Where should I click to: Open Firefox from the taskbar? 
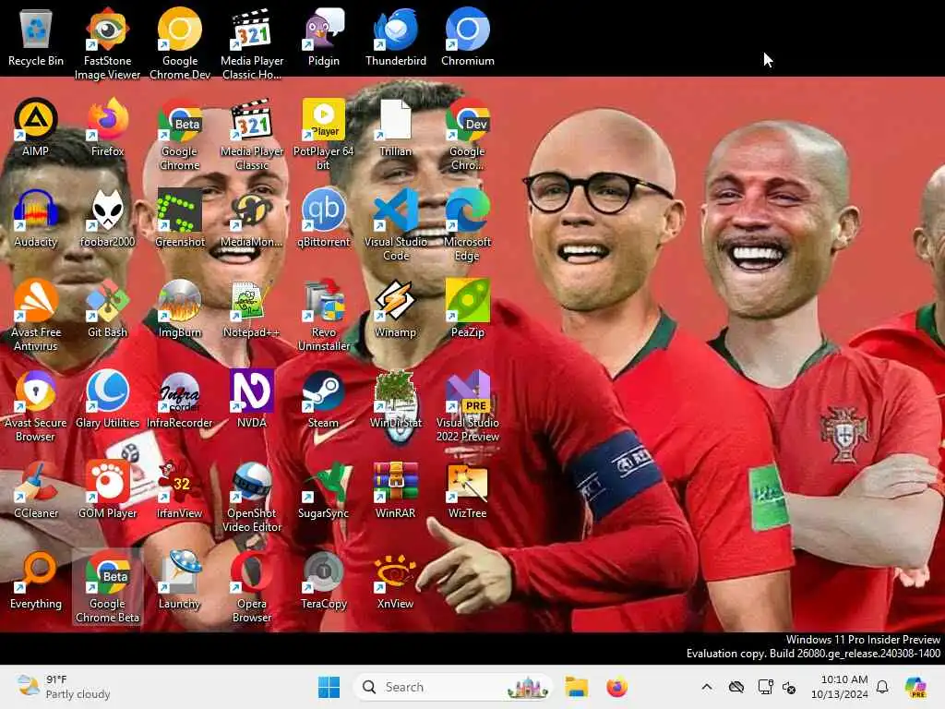pos(616,687)
